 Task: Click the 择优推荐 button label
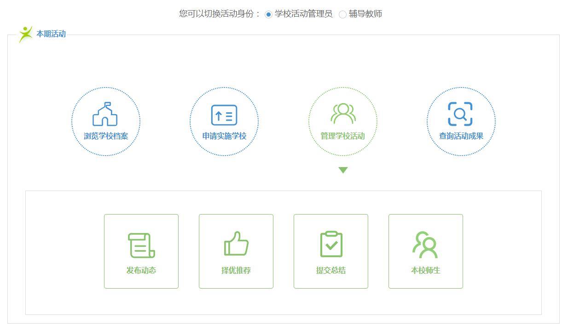[x=236, y=271]
